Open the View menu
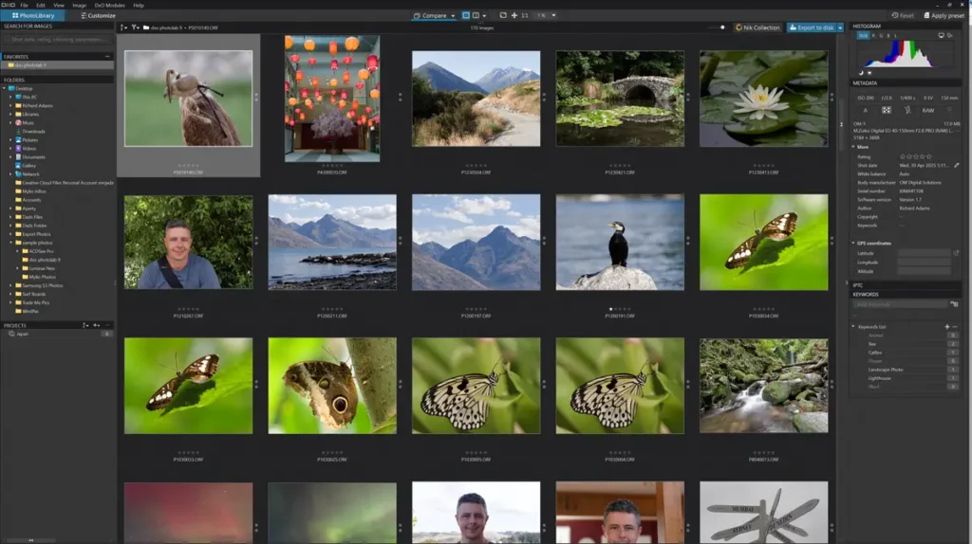Screen dimensions: 972x544 (58, 5)
